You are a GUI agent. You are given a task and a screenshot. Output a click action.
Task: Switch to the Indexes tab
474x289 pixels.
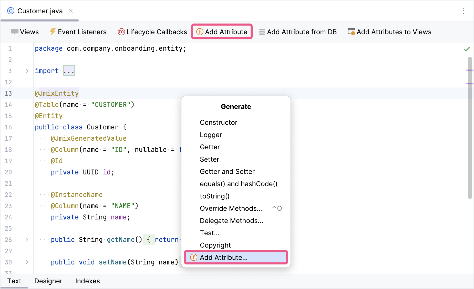point(87,281)
